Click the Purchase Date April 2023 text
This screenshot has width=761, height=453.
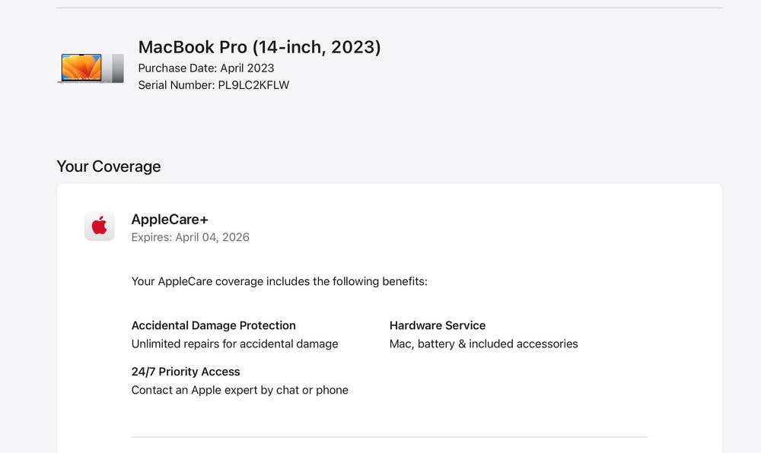coord(205,68)
